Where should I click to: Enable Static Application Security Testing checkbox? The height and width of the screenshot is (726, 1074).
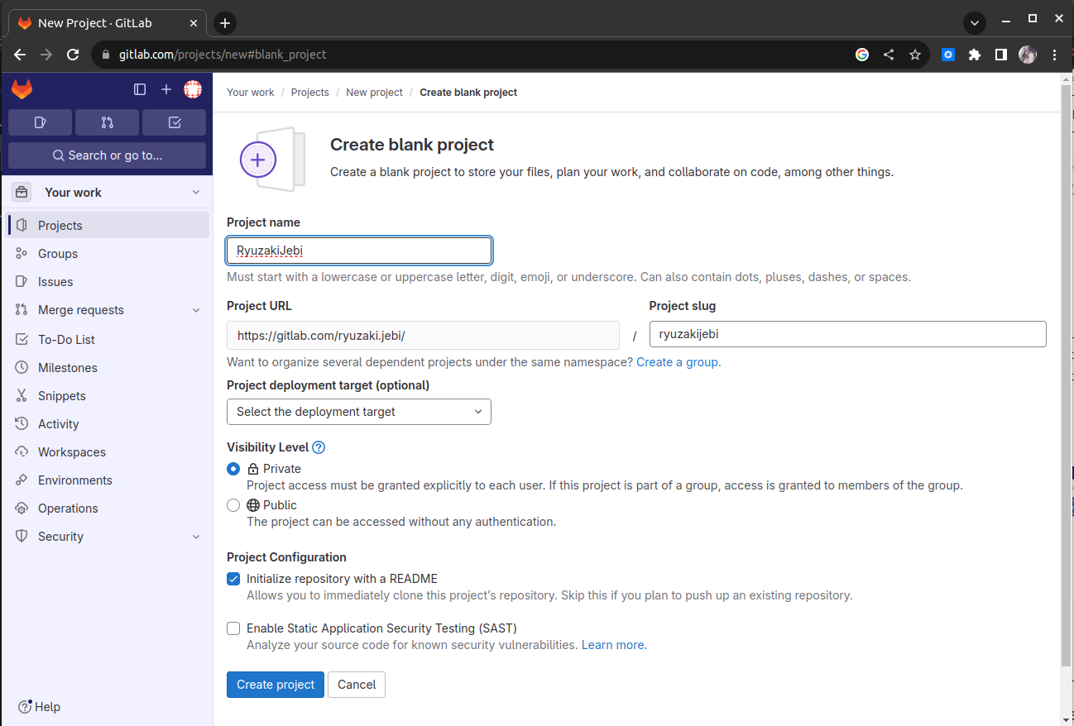click(x=233, y=628)
